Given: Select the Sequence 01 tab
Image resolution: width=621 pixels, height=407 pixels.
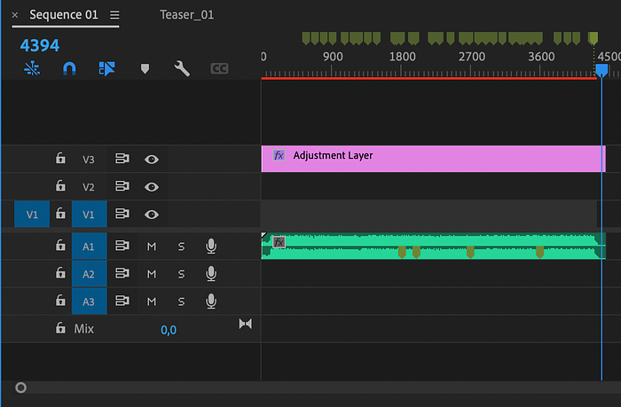Looking at the screenshot, I should [64, 15].
